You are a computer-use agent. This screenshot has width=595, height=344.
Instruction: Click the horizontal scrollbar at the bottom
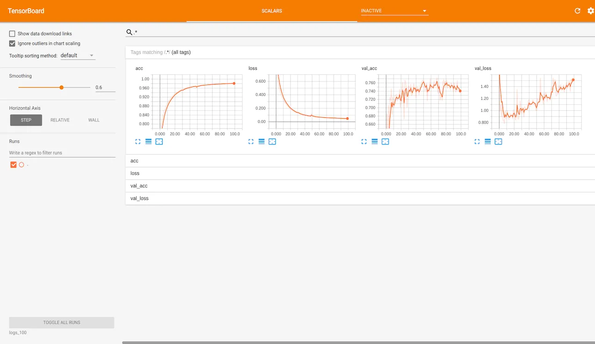358,343
